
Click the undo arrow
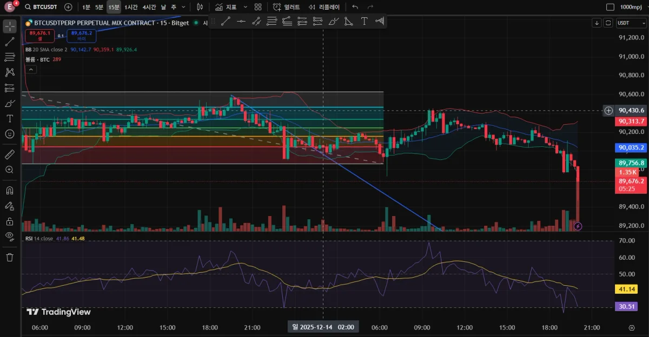(355, 7)
